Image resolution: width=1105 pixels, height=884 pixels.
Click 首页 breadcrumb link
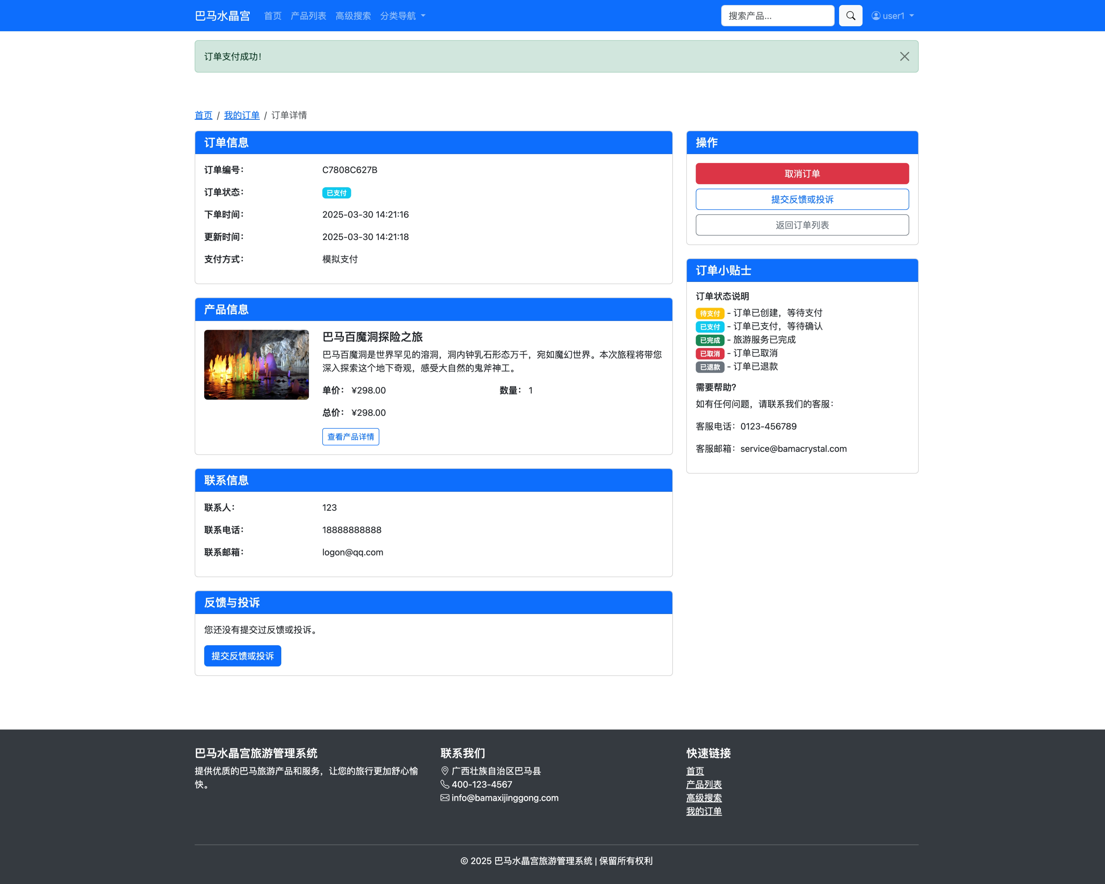(203, 115)
